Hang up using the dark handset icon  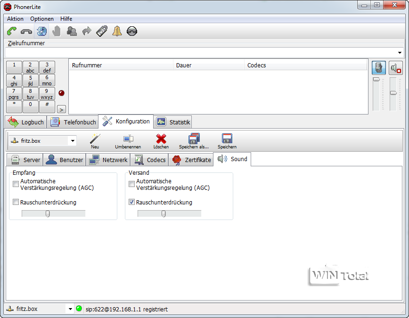[x=26, y=32]
